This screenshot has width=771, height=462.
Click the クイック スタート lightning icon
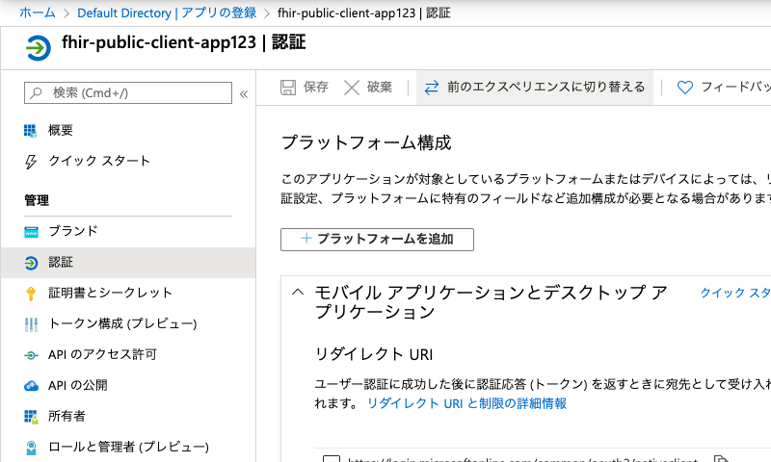[x=31, y=161]
